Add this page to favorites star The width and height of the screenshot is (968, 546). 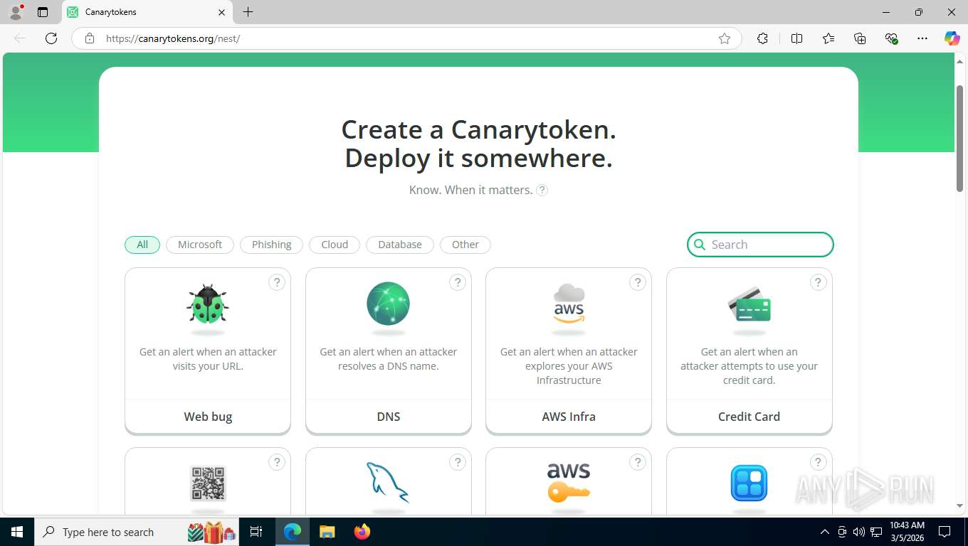(725, 38)
